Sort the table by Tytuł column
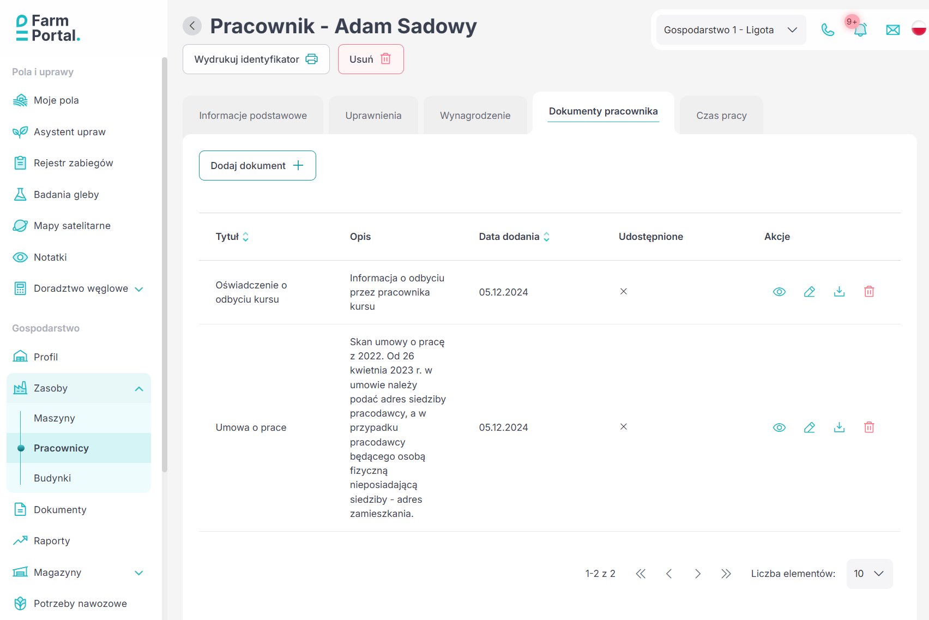This screenshot has height=620, width=929. coord(232,237)
